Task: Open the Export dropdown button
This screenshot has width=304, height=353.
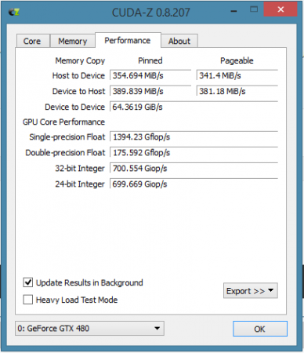Action: [x=251, y=290]
